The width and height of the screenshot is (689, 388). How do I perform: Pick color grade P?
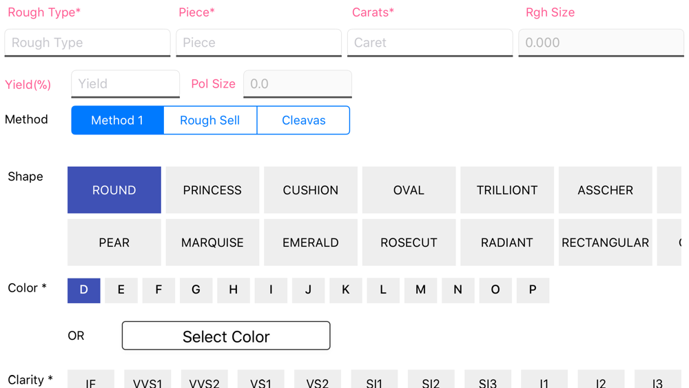point(533,290)
